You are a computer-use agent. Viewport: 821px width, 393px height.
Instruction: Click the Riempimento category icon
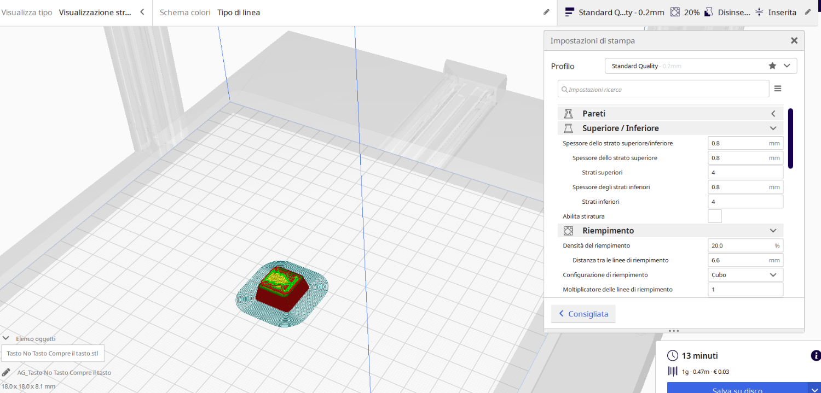pyautogui.click(x=568, y=231)
